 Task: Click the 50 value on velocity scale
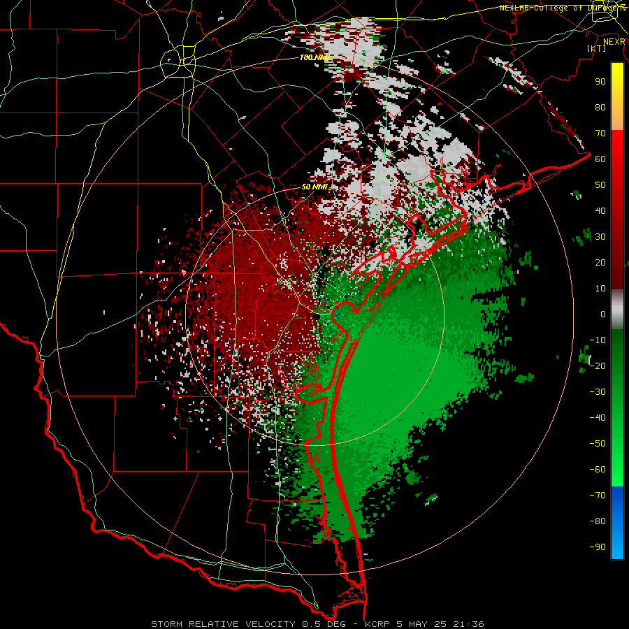coord(600,185)
